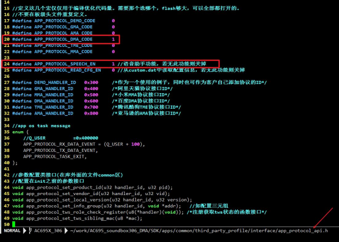The height and width of the screenshot is (242, 339).
Task: Click the number 100 on line 37
Action: [x=135, y=144]
